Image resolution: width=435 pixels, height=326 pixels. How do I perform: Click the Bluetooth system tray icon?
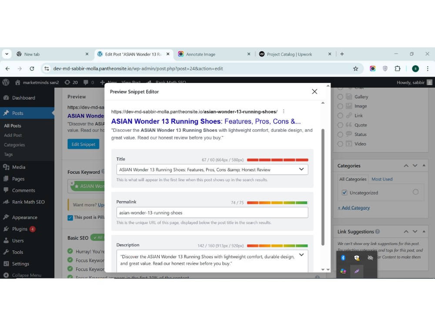[x=343, y=258]
